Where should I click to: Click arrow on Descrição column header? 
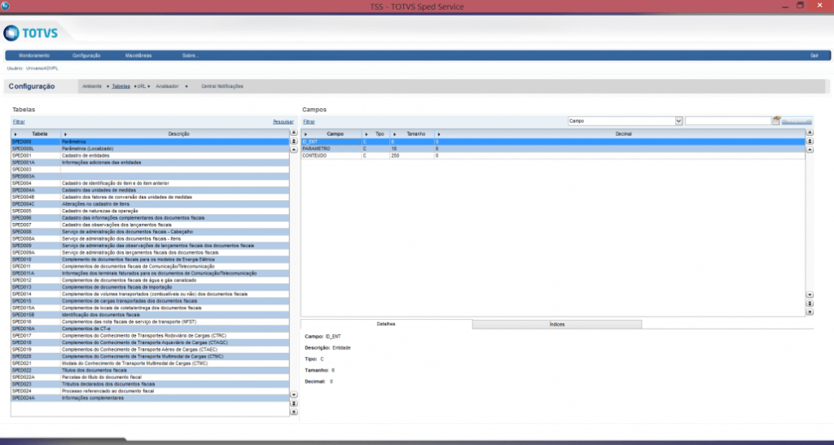[65, 134]
